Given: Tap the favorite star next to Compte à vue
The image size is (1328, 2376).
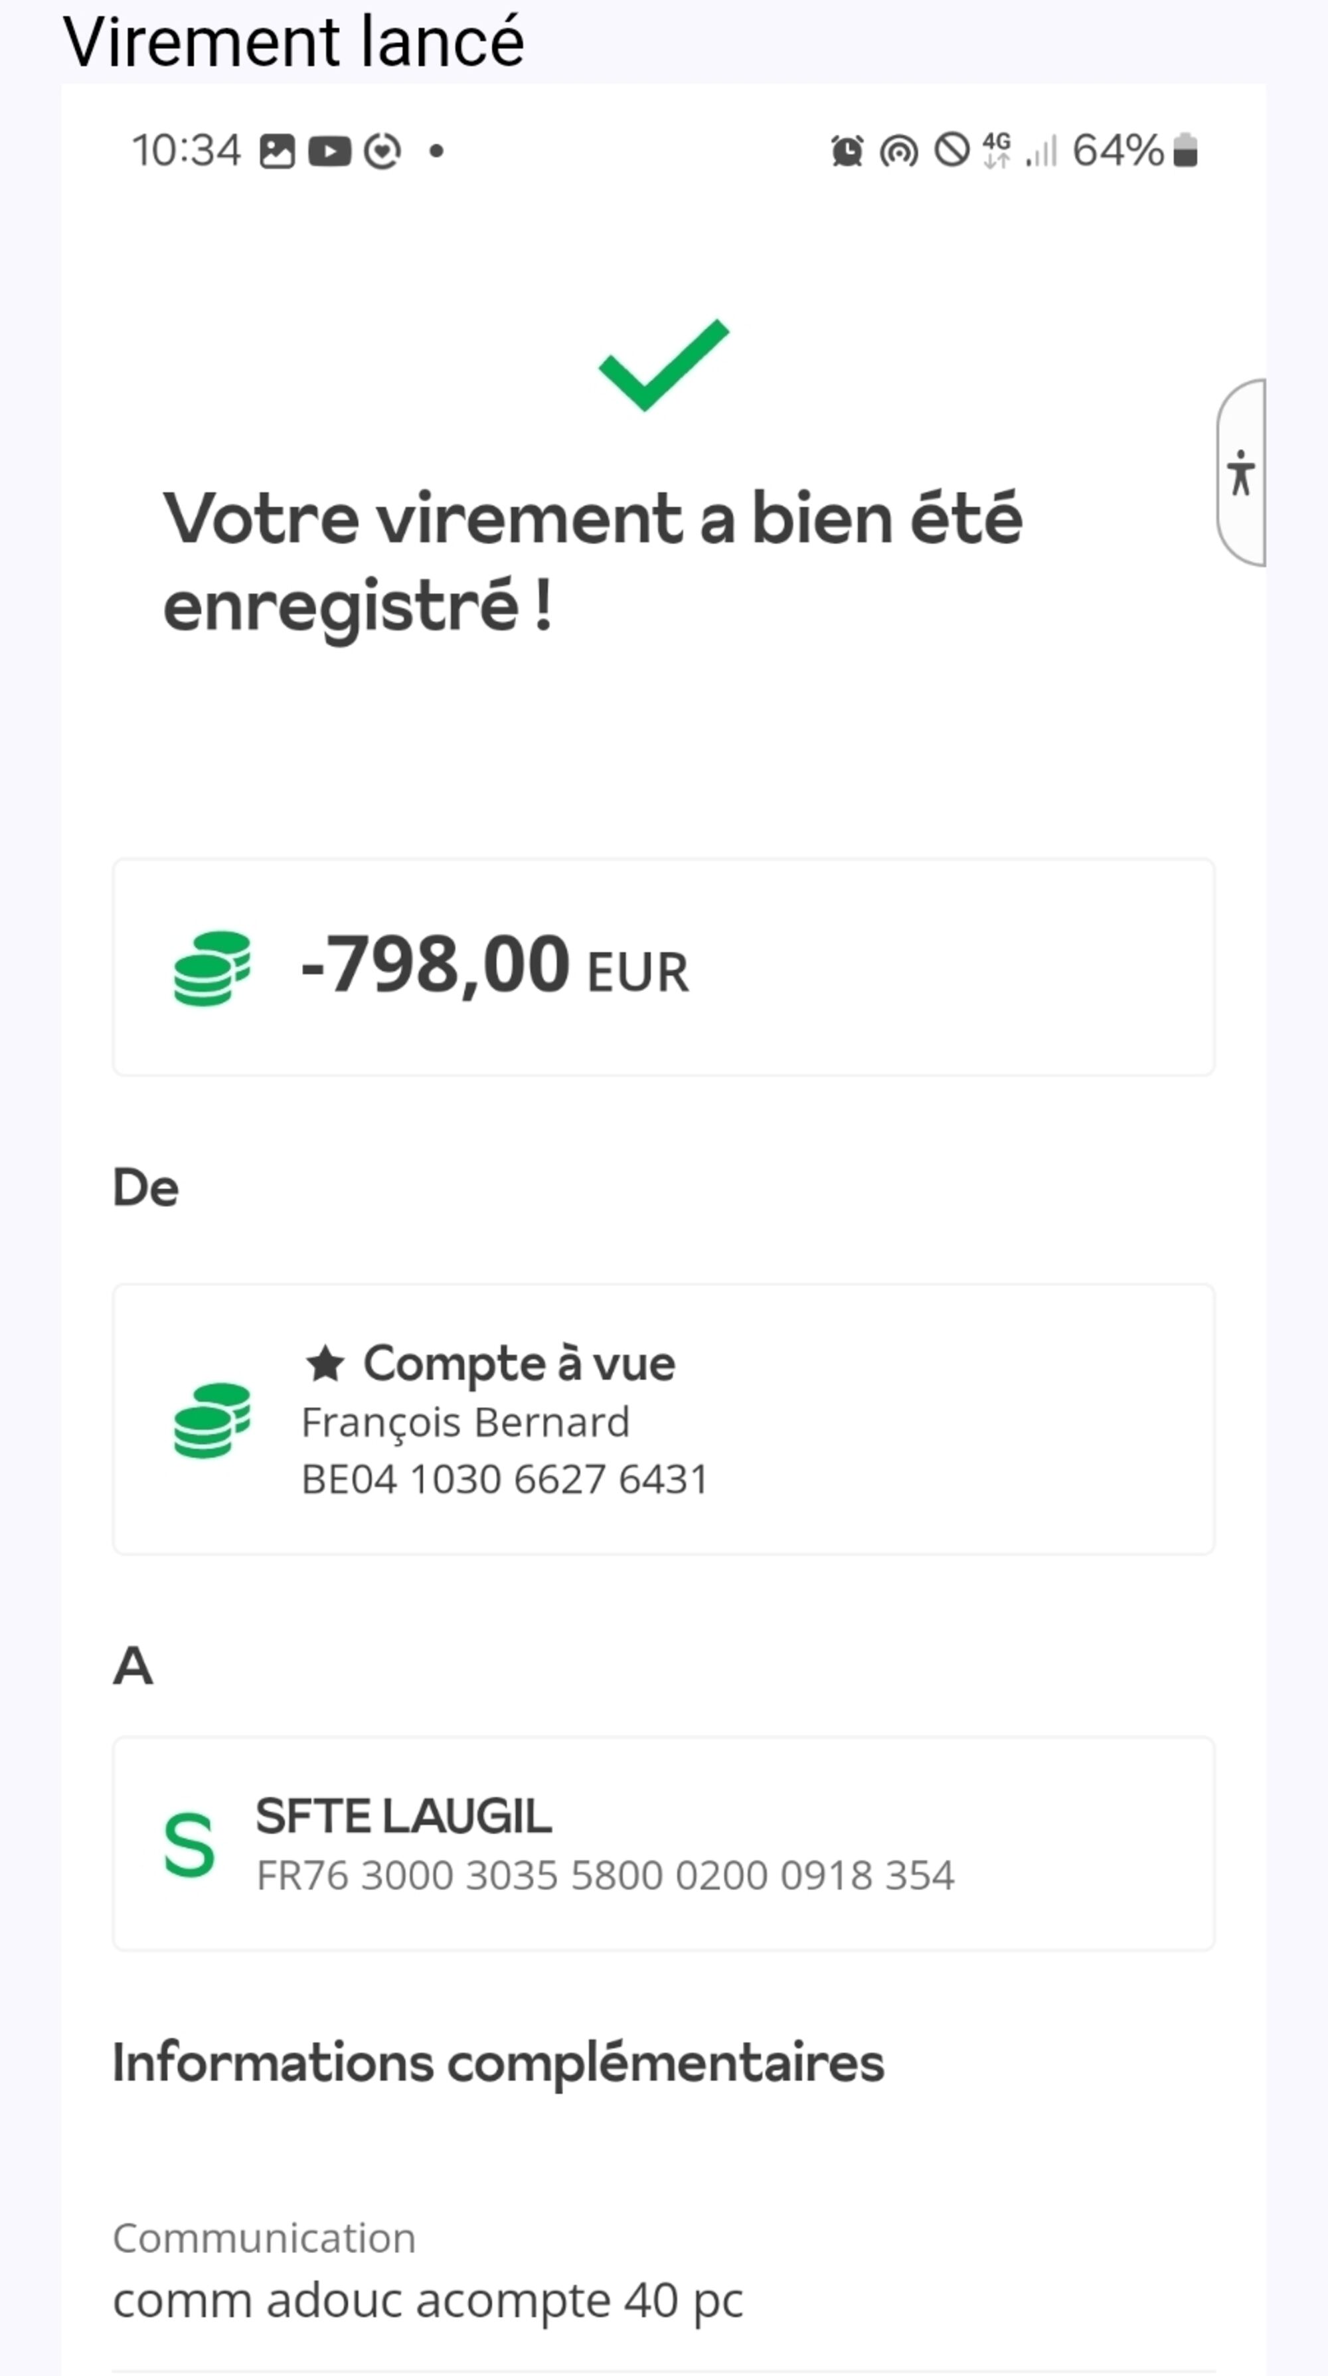Looking at the screenshot, I should pos(325,1364).
